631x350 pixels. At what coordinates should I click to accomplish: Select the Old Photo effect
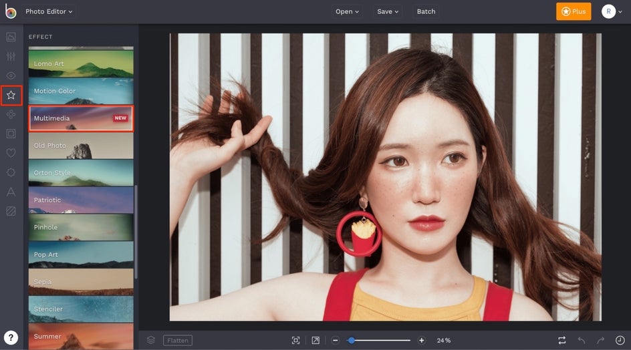[x=81, y=146]
